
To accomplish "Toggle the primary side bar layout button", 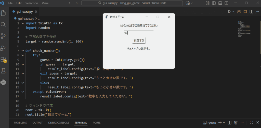I will pyautogui.click(x=214, y=3).
